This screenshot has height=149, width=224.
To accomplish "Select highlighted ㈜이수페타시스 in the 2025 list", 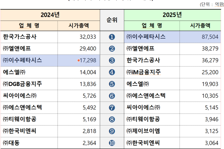I will click(146, 37).
